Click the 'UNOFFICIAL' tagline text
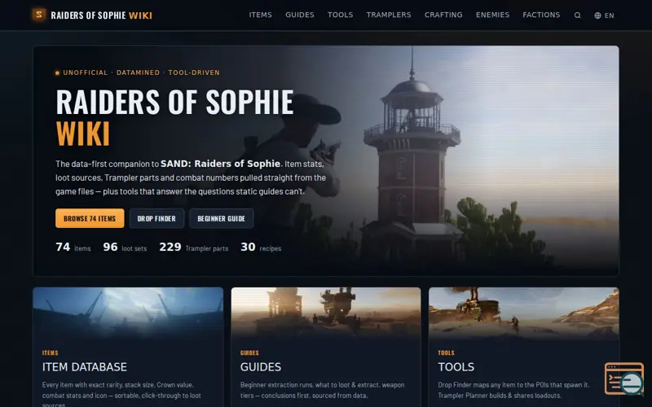 coord(86,72)
